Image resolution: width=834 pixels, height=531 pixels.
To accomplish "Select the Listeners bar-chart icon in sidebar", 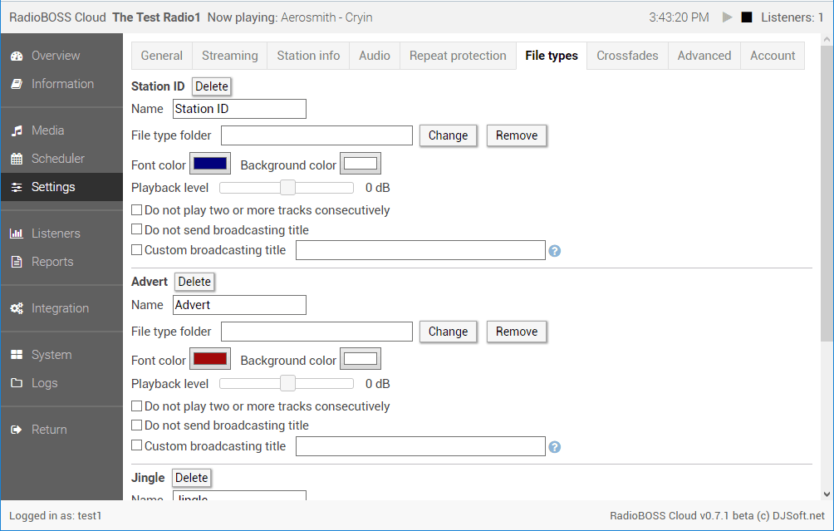I will pyautogui.click(x=18, y=233).
